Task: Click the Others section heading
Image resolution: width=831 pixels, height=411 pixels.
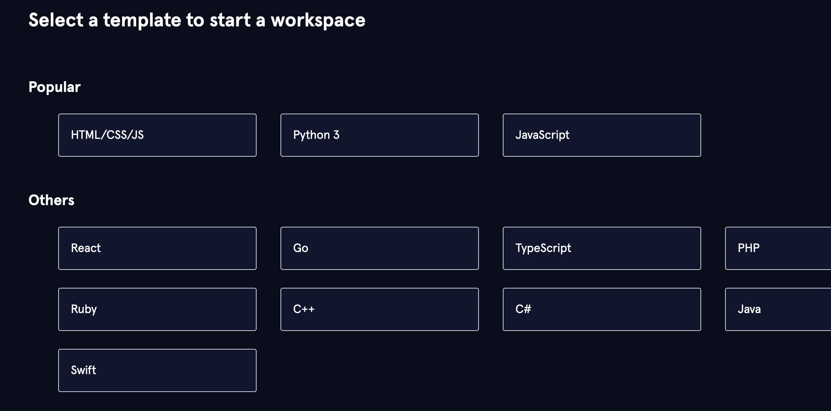Action: (x=51, y=200)
